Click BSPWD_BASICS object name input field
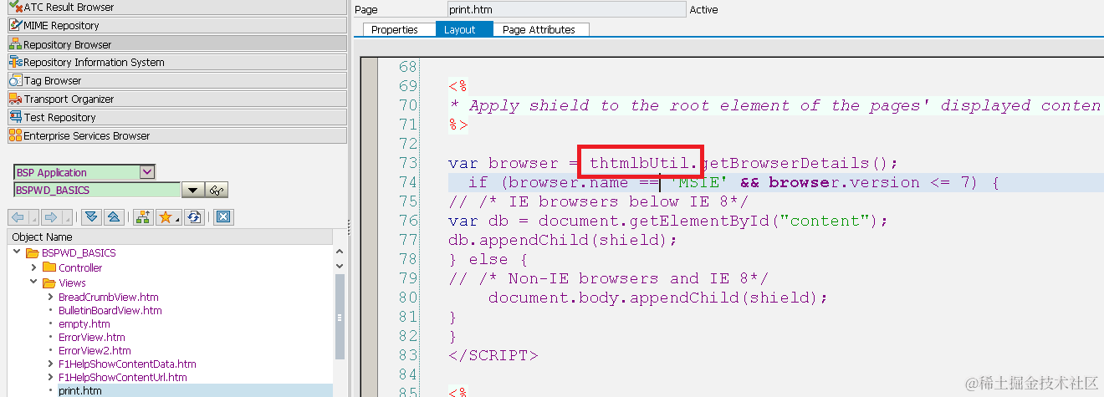Screen dimensions: 1104x397 point(96,190)
